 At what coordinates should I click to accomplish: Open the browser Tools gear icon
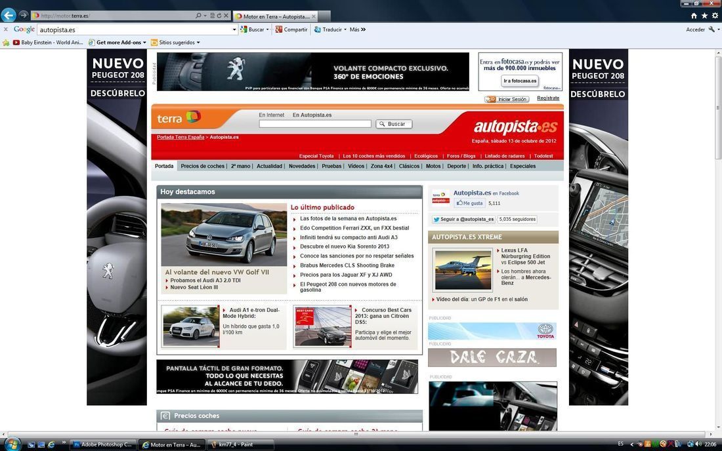pos(715,16)
